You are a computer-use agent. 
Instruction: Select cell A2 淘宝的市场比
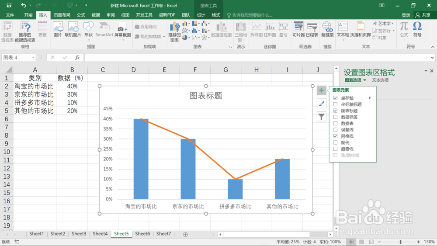click(x=35, y=86)
